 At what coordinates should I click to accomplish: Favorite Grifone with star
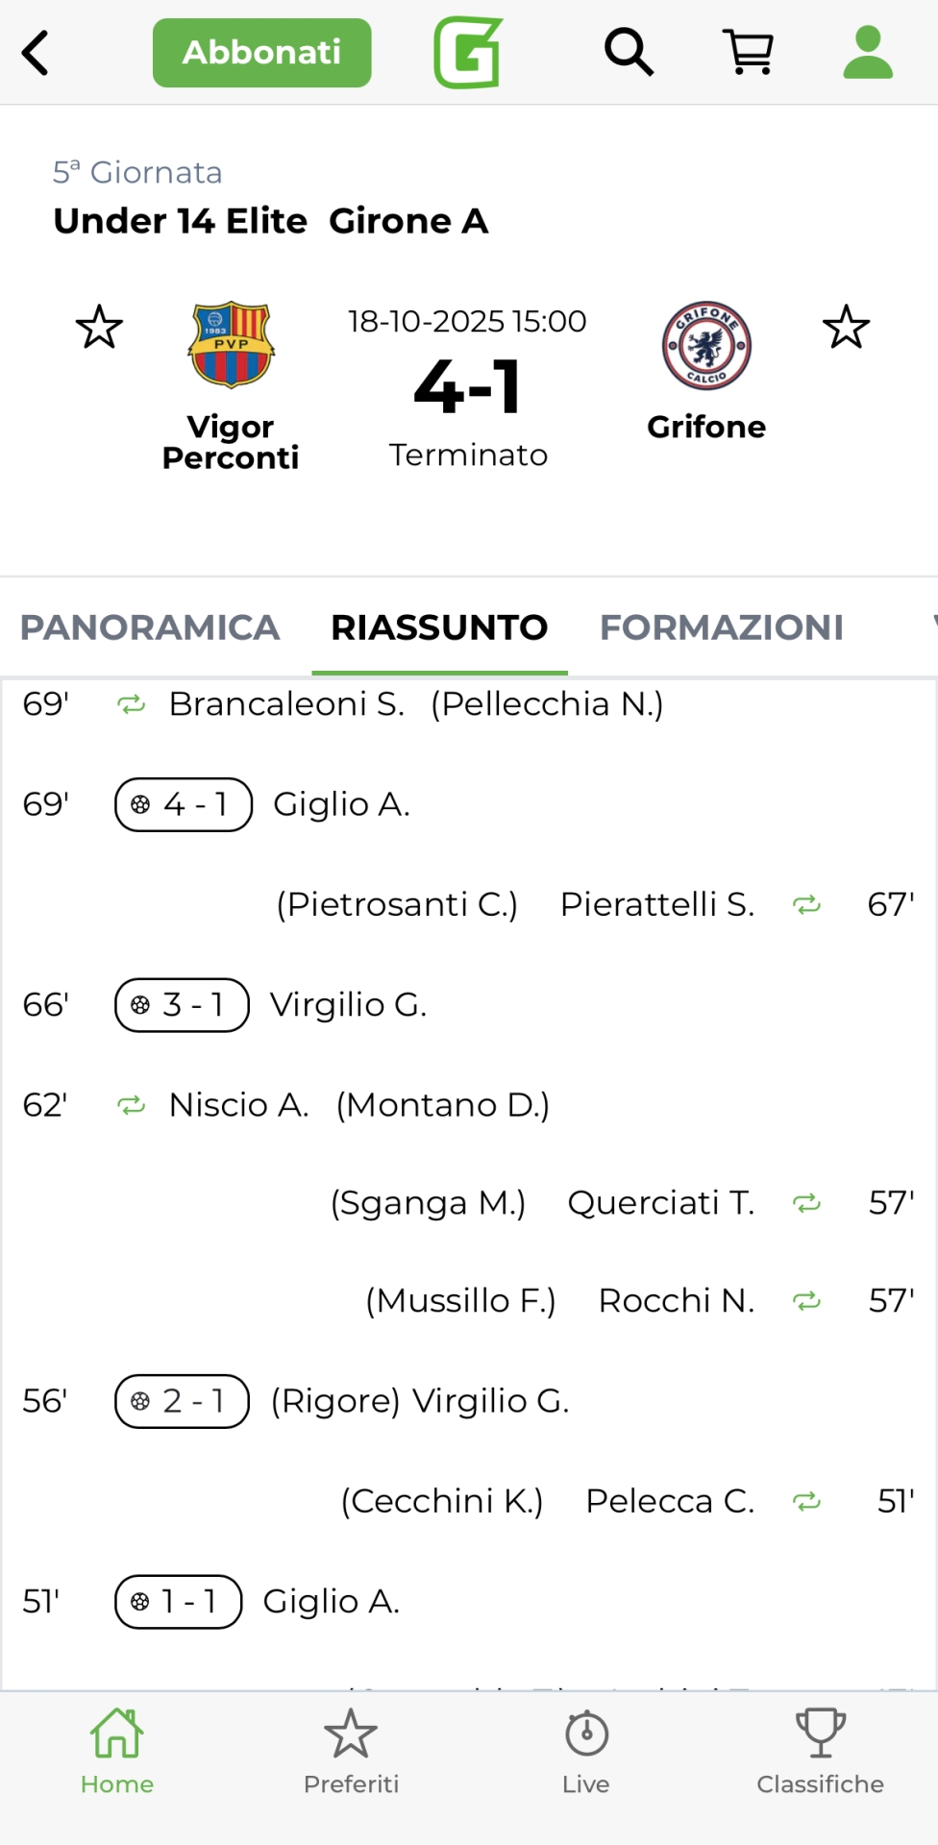click(x=846, y=328)
